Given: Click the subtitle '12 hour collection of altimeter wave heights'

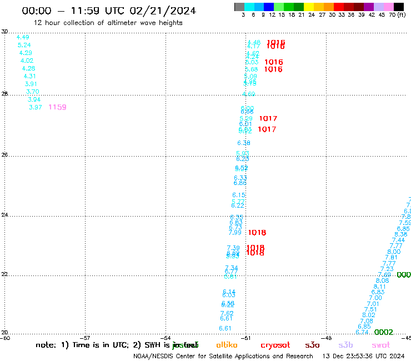Looking at the screenshot, I should tap(108, 23).
